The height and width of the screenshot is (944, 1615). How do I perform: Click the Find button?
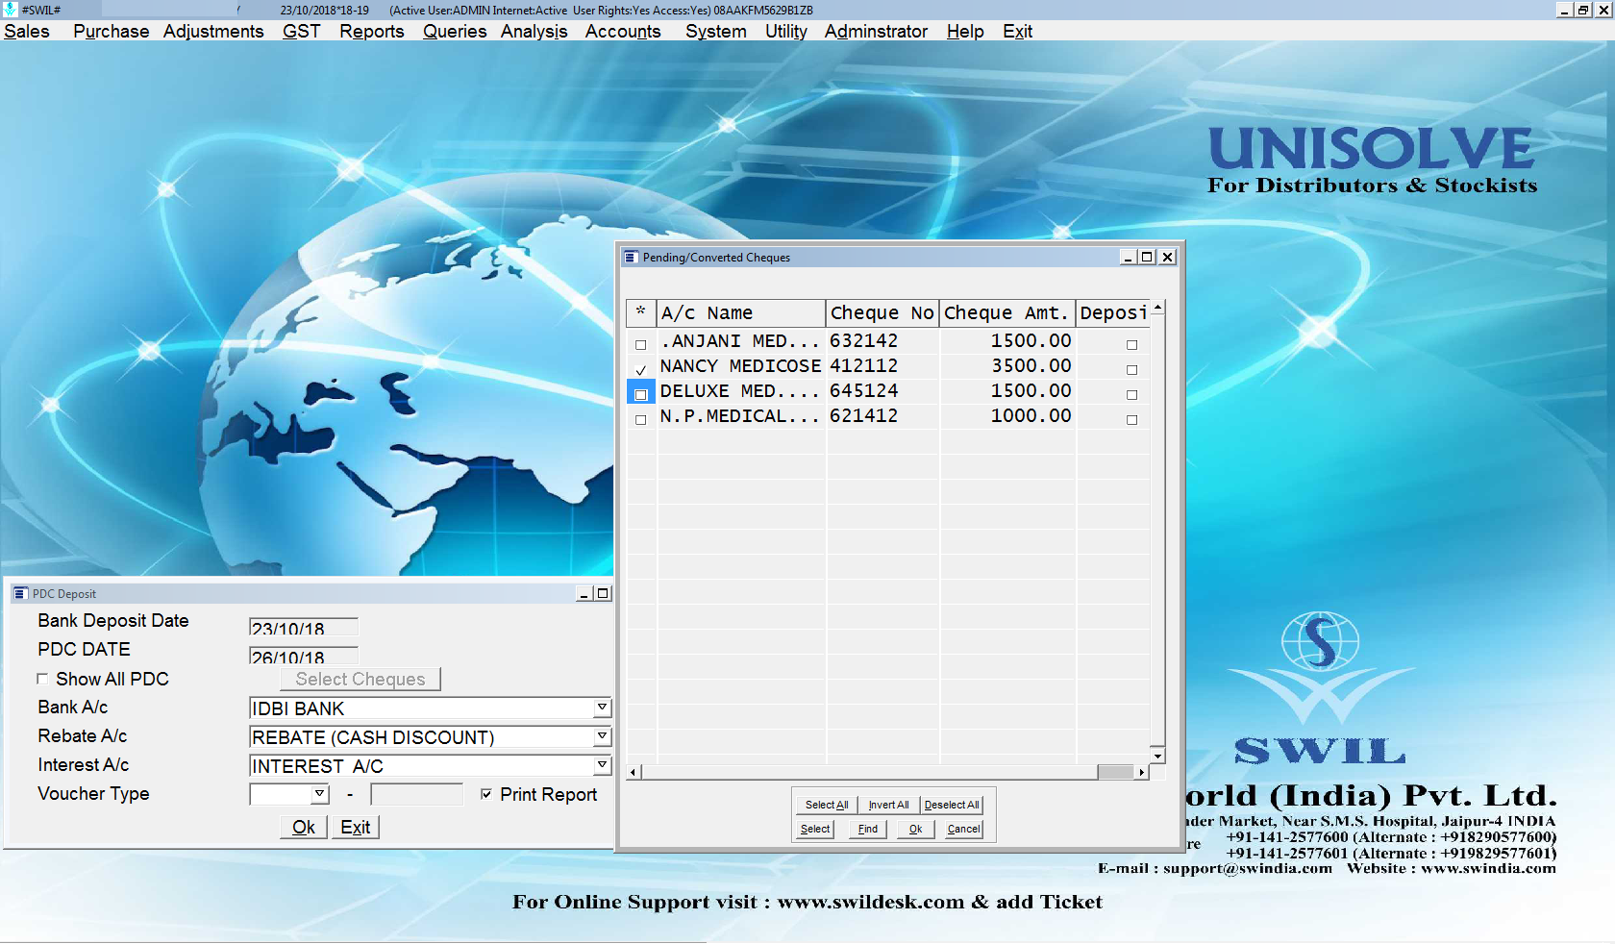[x=868, y=829]
